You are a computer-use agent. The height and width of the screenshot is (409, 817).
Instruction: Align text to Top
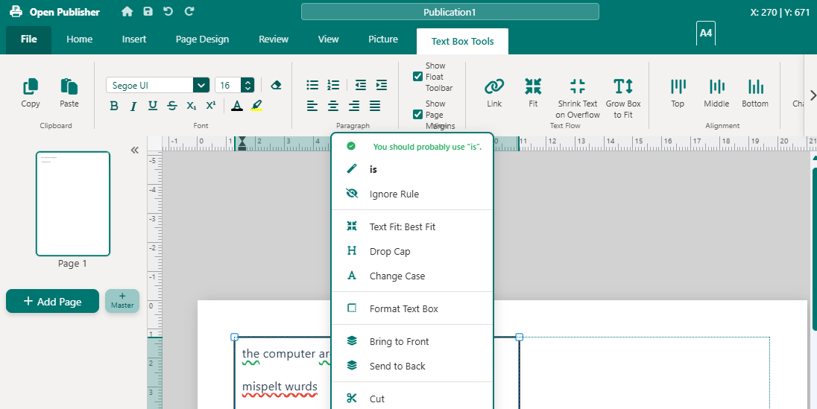point(678,92)
